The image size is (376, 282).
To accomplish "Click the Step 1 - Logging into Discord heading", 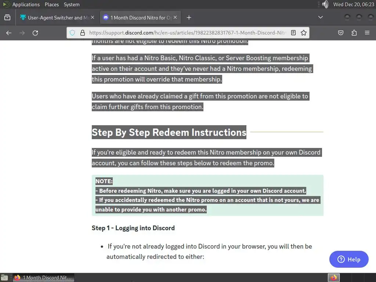I will click(133, 228).
